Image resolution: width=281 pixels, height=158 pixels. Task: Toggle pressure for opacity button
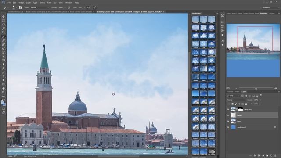coord(69,8)
